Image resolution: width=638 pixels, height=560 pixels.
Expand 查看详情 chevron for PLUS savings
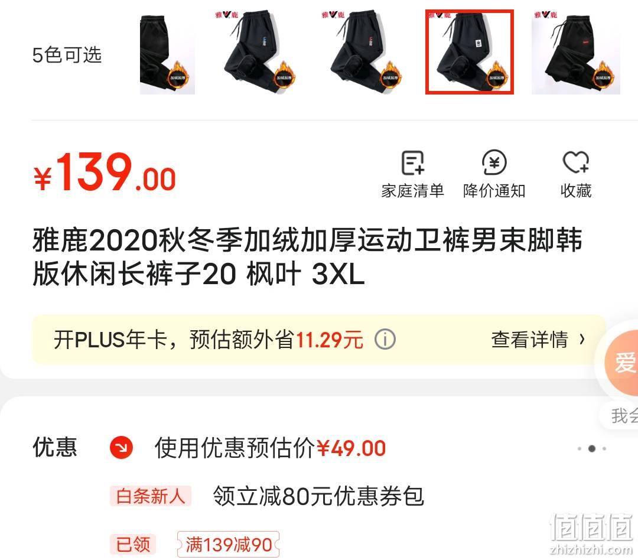(x=582, y=340)
